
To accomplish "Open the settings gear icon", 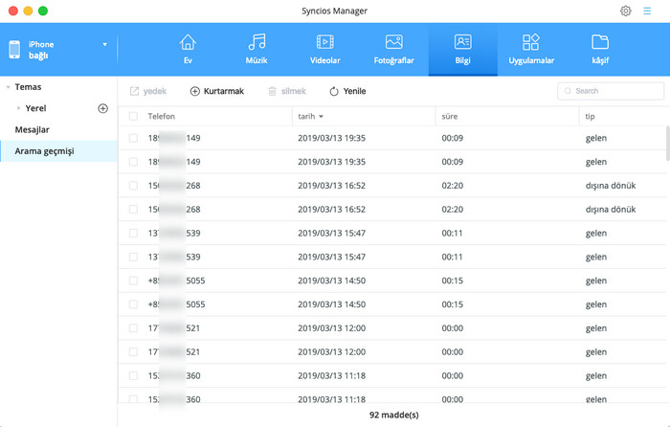I will pyautogui.click(x=626, y=11).
